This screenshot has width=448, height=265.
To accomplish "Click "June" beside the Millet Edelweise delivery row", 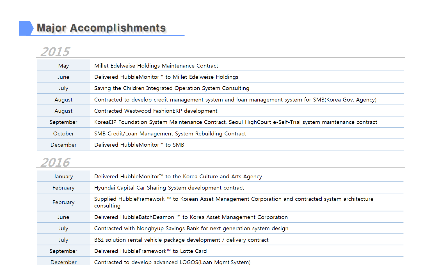I will point(63,77).
